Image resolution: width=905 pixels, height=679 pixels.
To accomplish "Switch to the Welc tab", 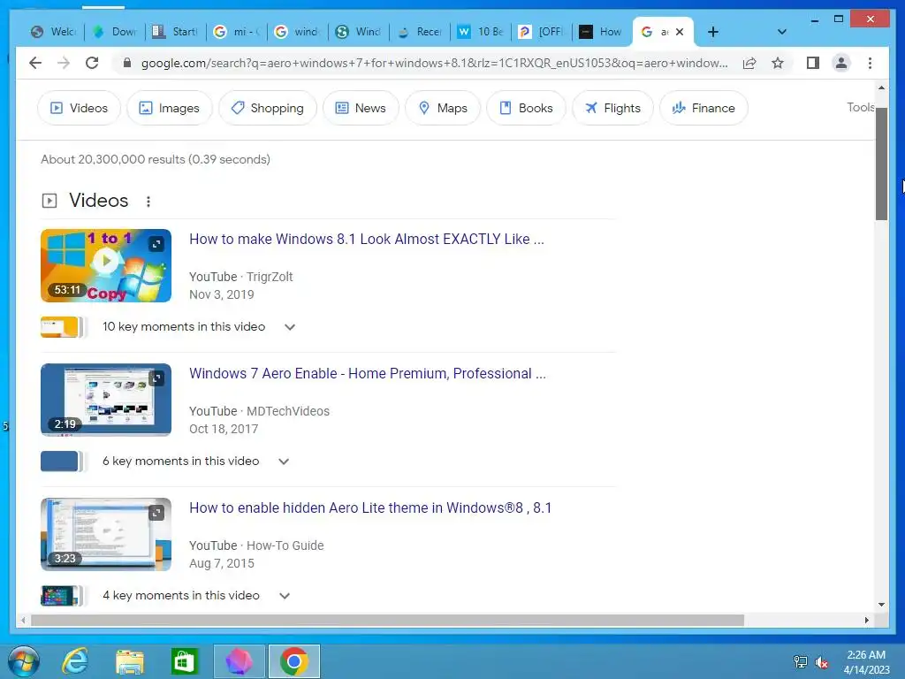I will [54, 32].
